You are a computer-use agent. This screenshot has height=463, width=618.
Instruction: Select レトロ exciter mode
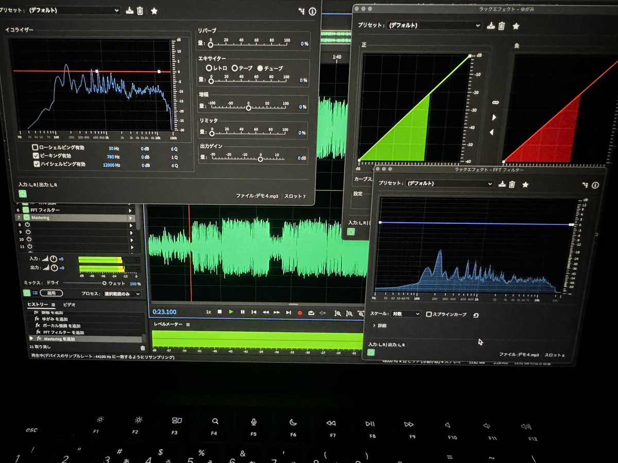pyautogui.click(x=209, y=68)
